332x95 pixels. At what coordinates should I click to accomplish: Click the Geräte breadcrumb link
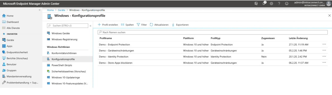point(61,10)
